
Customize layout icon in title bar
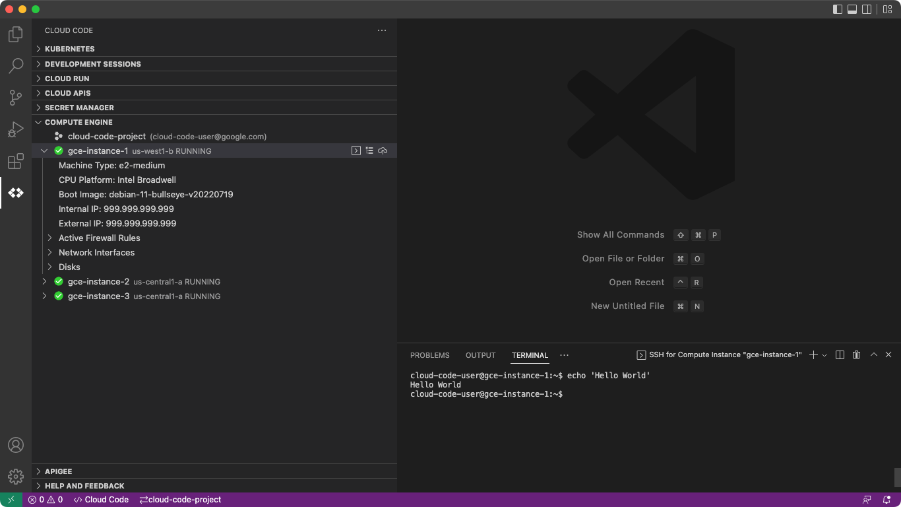tap(888, 9)
